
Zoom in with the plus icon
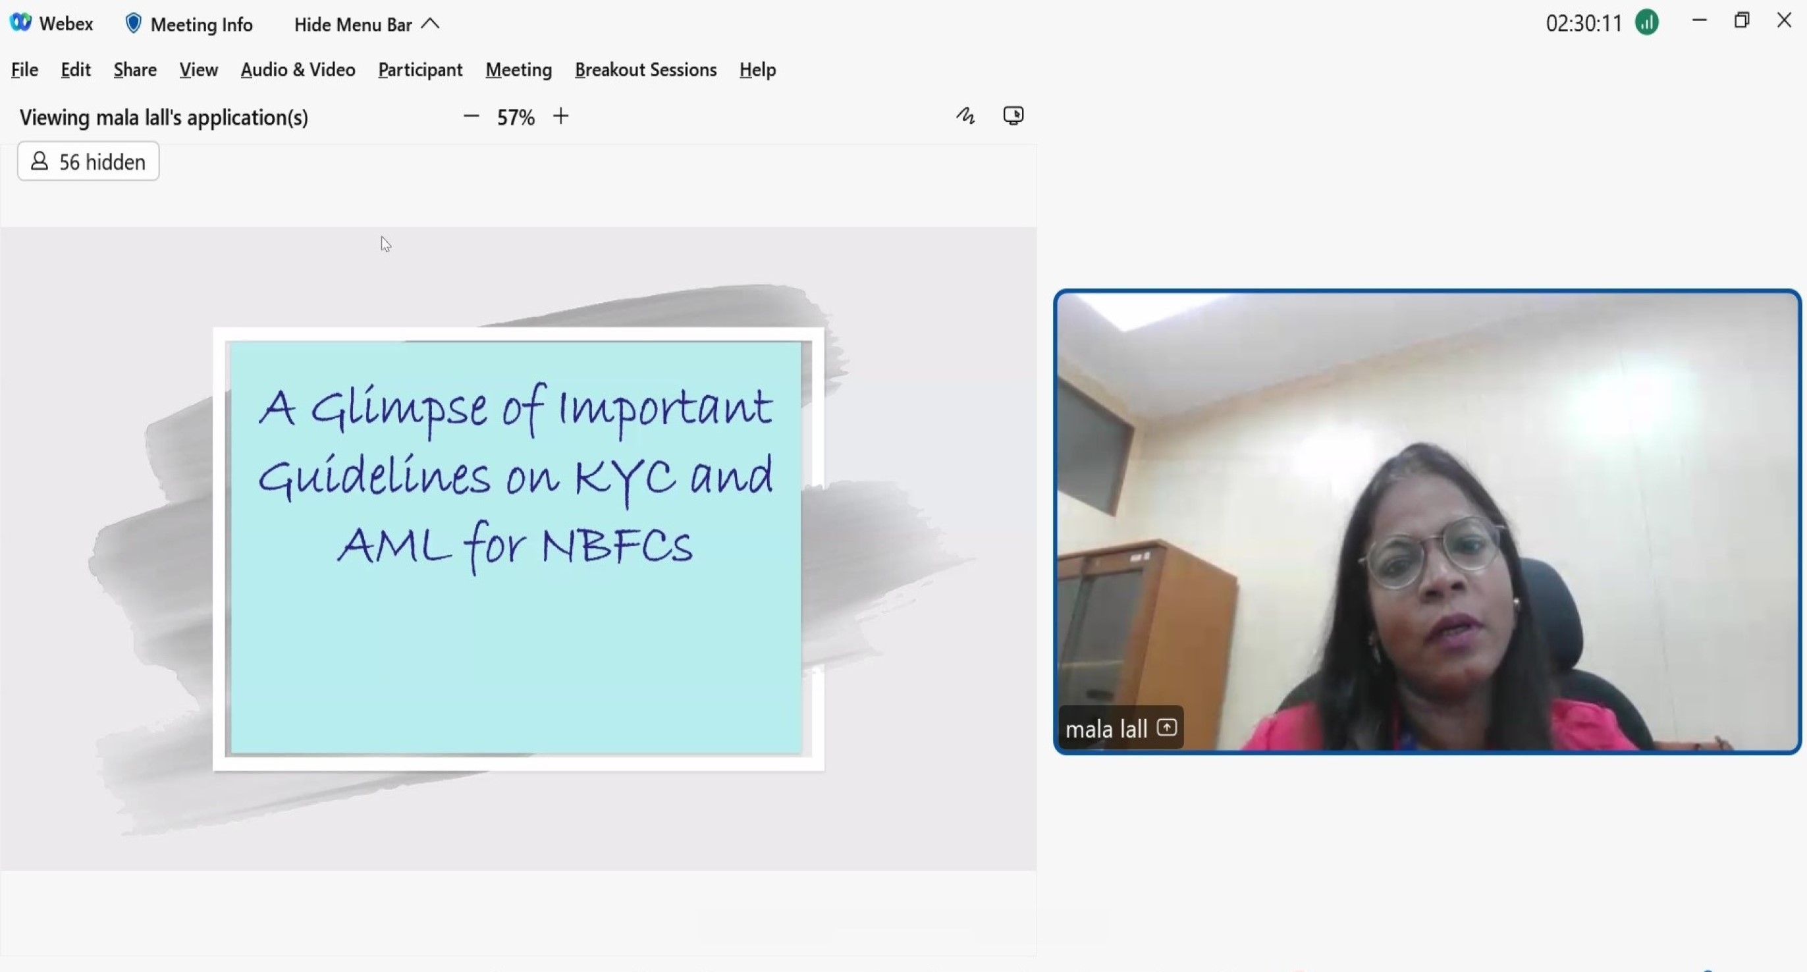(x=560, y=117)
